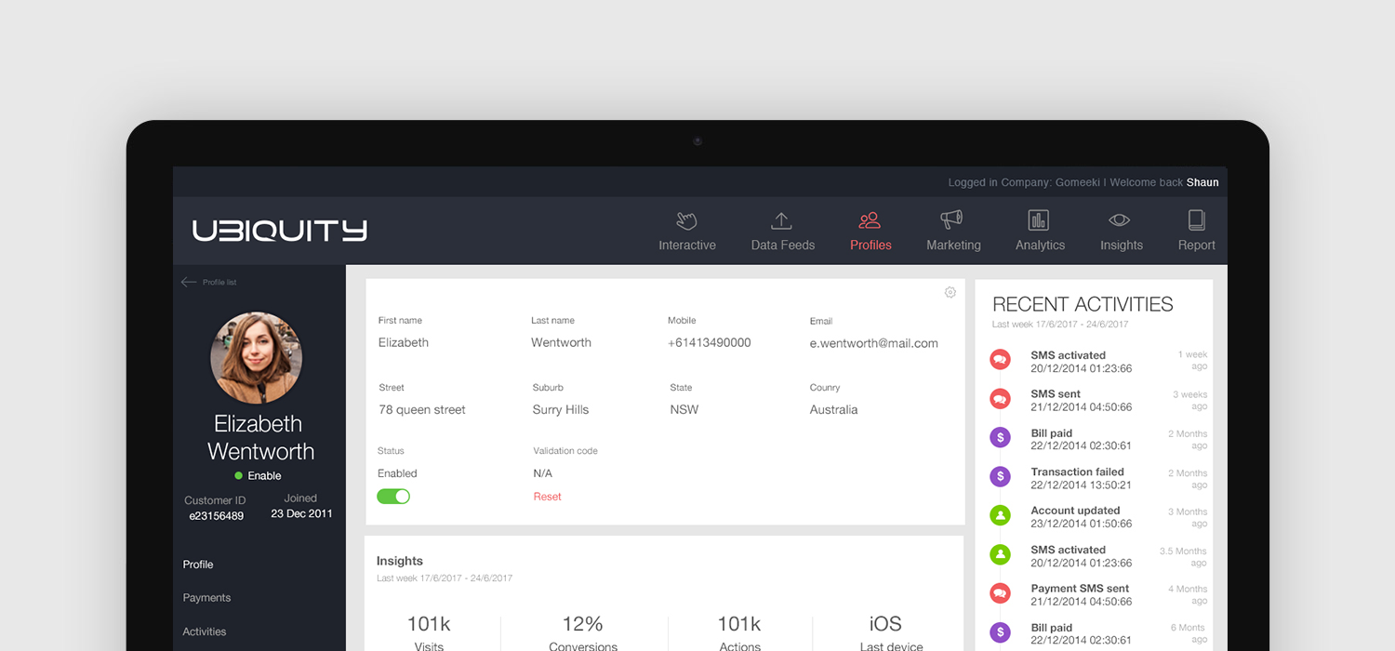This screenshot has width=1395, height=651.
Task: Click Payment SMS sent activity title
Action: [x=1080, y=589]
